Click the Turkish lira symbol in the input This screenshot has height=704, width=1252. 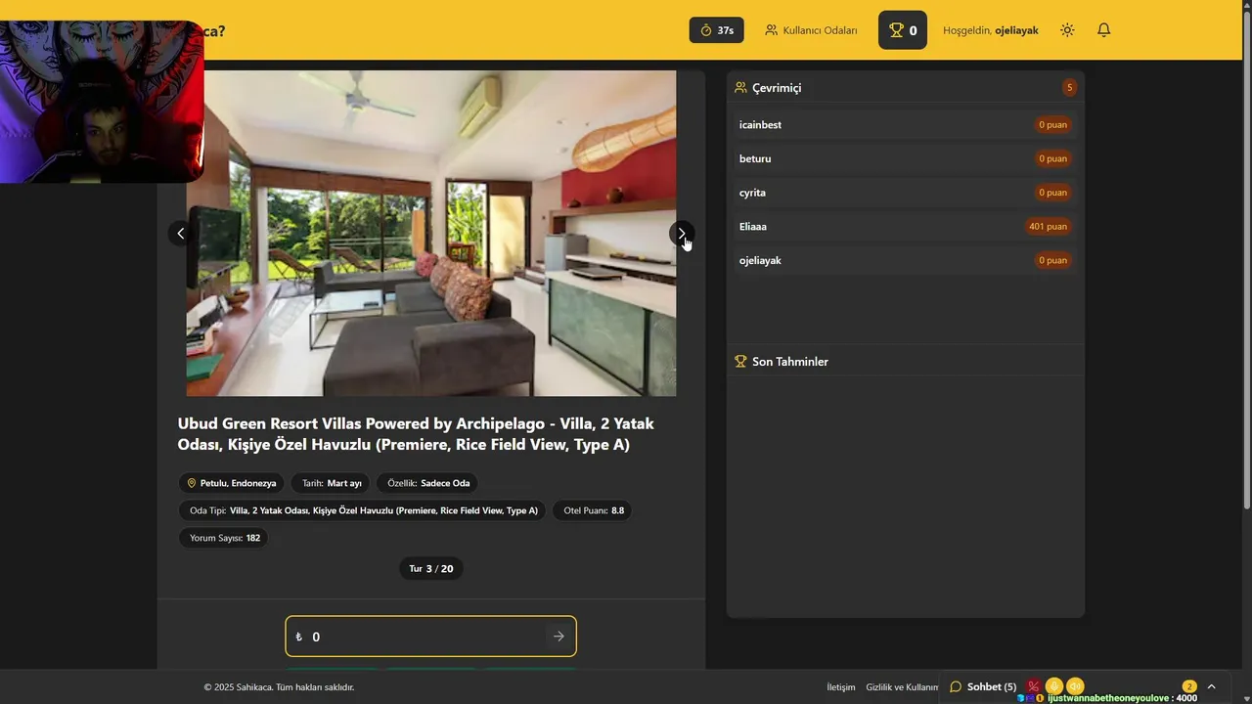(x=298, y=637)
